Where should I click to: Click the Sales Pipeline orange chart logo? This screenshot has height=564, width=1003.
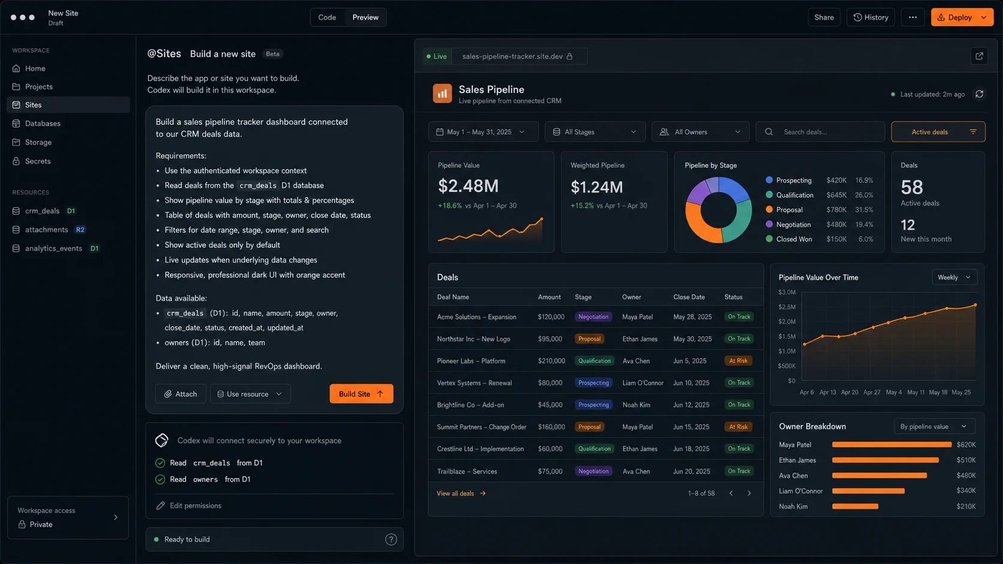(x=442, y=94)
